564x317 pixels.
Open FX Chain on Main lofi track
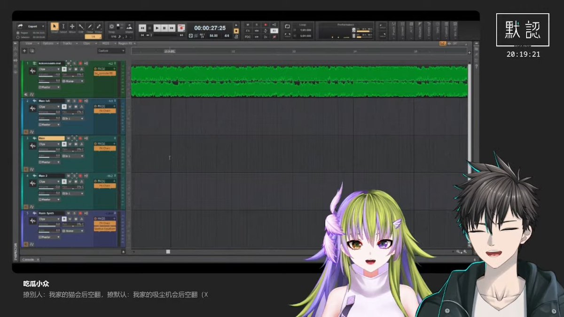click(x=105, y=111)
